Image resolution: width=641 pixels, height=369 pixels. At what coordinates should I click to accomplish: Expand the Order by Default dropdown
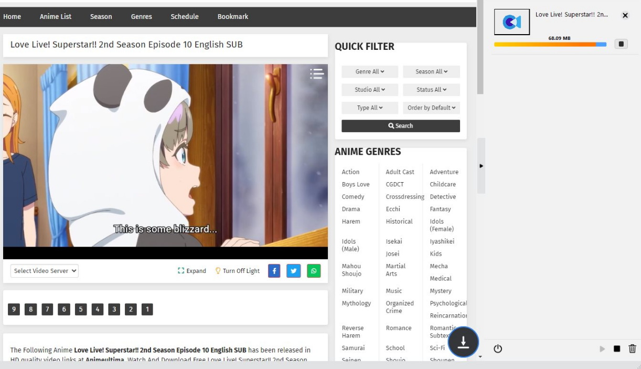click(431, 108)
